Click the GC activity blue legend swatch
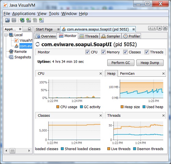The width and height of the screenshot is (171, 164). coord(81,107)
